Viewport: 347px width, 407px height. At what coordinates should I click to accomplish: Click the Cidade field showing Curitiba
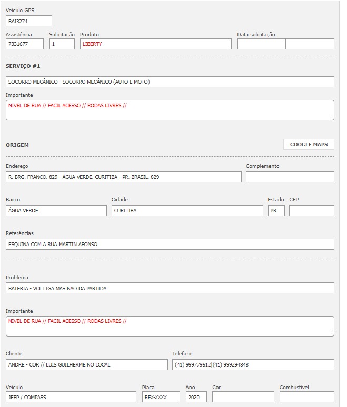pos(187,211)
